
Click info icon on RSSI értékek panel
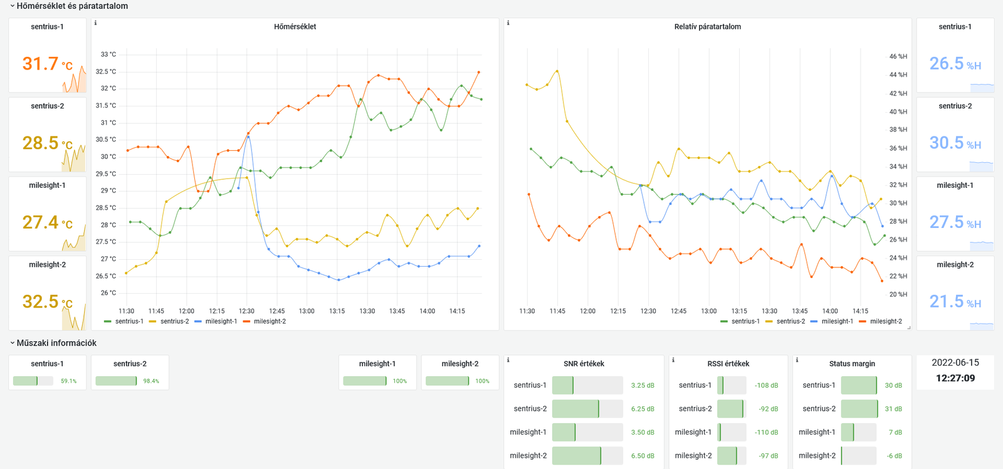[673, 360]
